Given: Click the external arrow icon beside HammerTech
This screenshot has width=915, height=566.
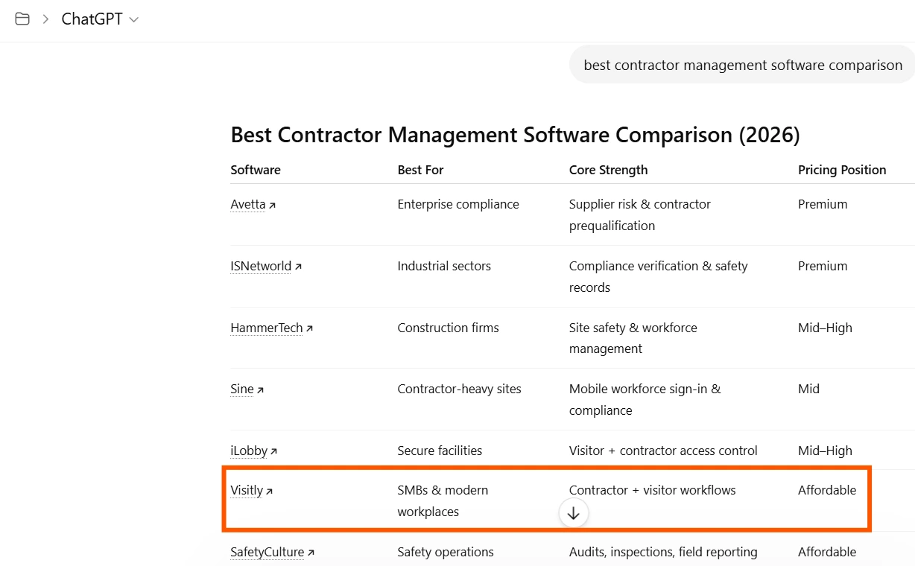Looking at the screenshot, I should pyautogui.click(x=309, y=328).
